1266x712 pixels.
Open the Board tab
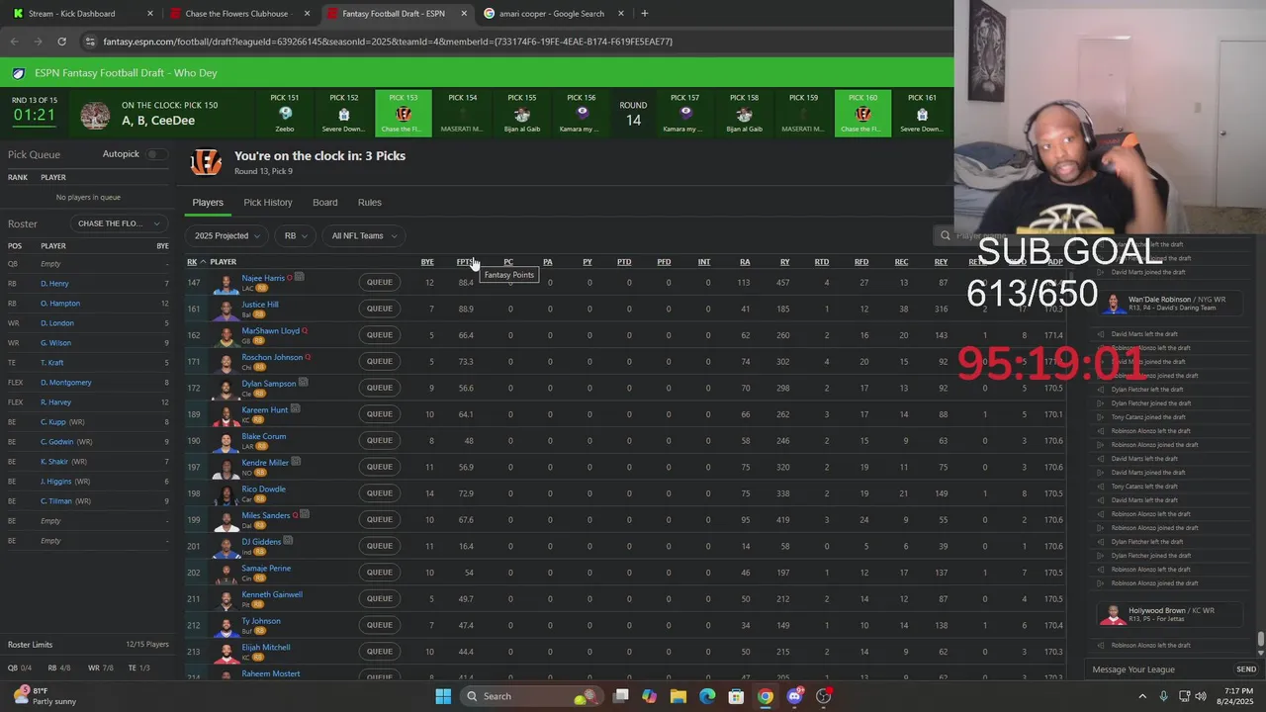pos(325,203)
